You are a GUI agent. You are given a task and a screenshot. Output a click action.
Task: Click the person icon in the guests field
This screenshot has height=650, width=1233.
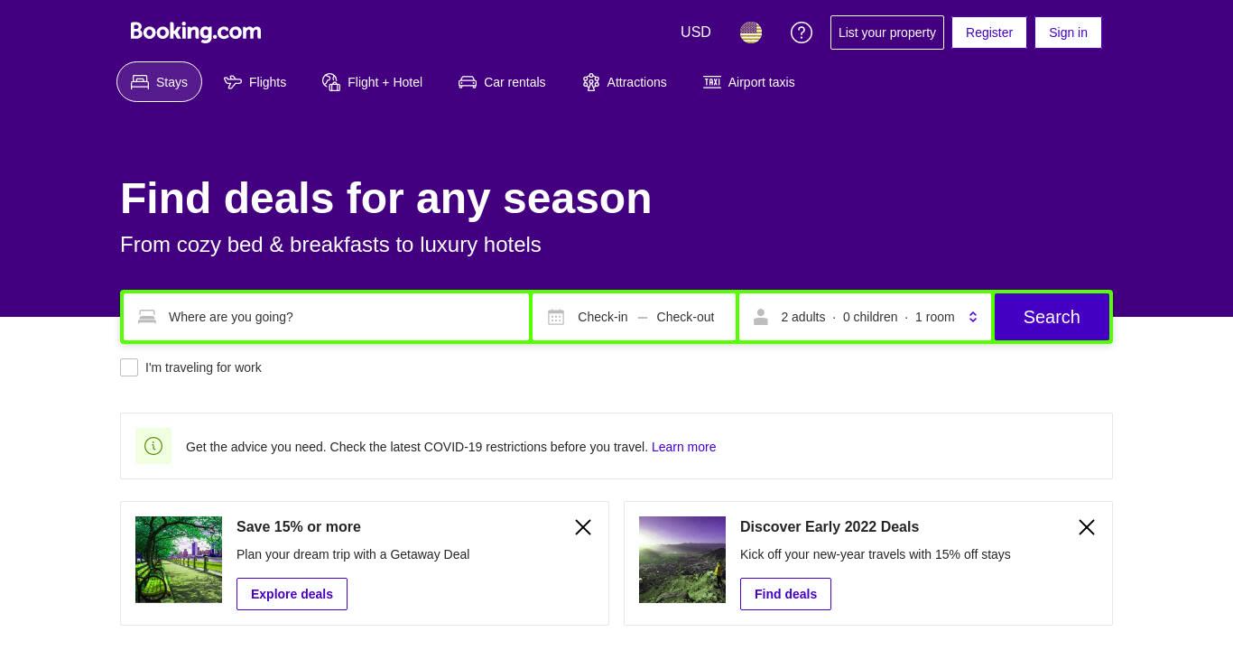(761, 317)
